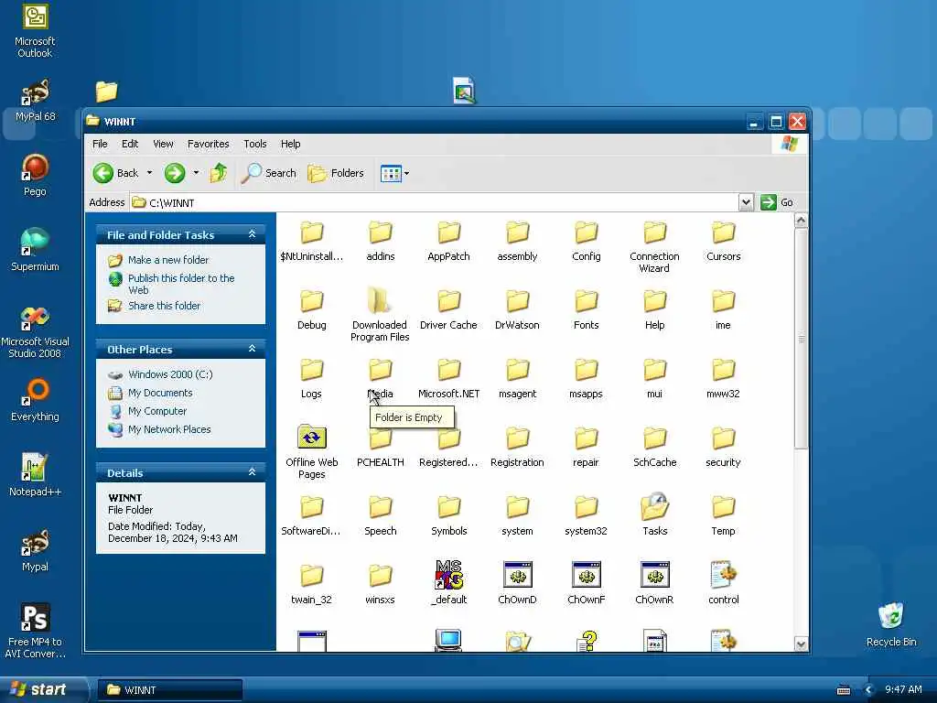
Task: Select the Microsoft.NET folder
Action: 448,379
